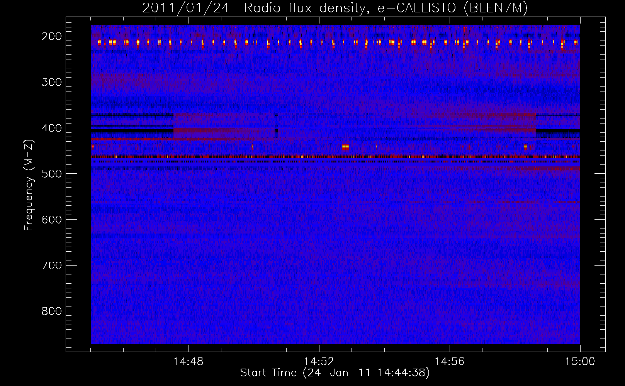Click the 14:48 time tick label
The height and width of the screenshot is (386, 625).
click(x=189, y=362)
